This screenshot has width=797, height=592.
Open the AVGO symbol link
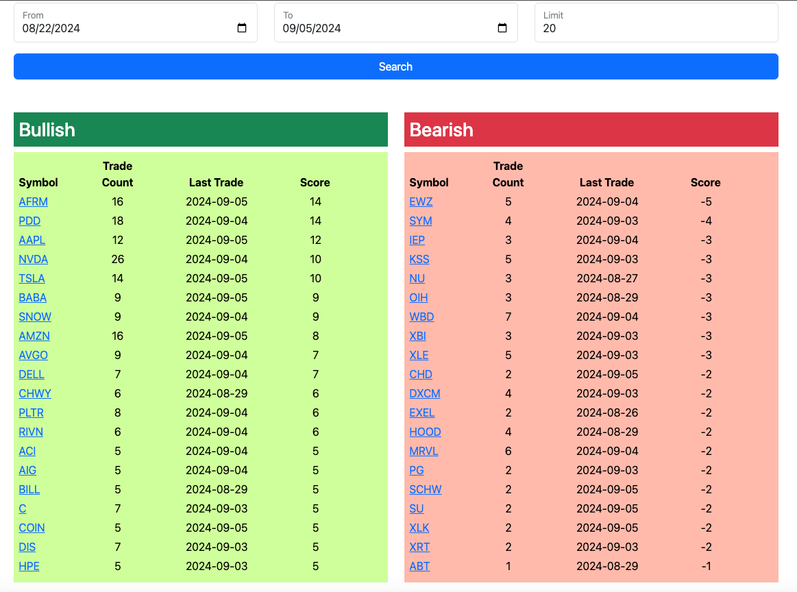click(x=33, y=355)
